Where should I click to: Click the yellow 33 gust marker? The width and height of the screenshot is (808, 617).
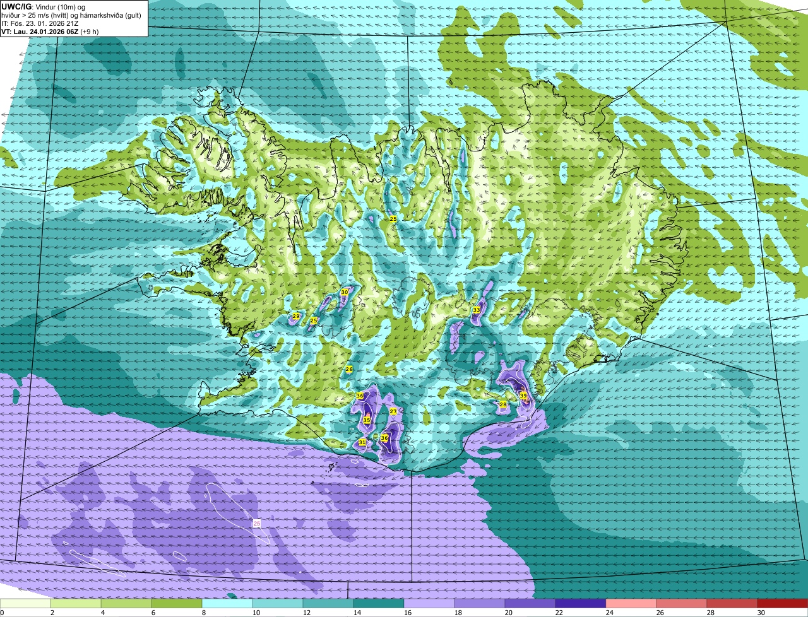pos(477,310)
